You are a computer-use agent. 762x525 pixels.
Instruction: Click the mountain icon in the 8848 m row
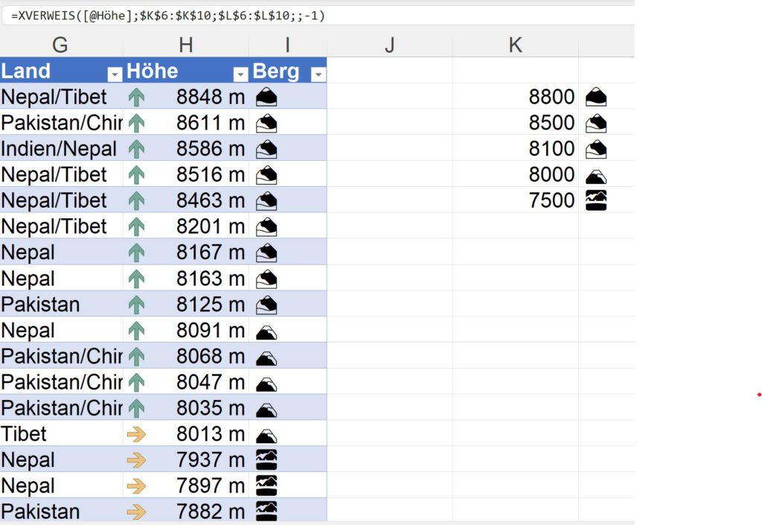click(266, 97)
